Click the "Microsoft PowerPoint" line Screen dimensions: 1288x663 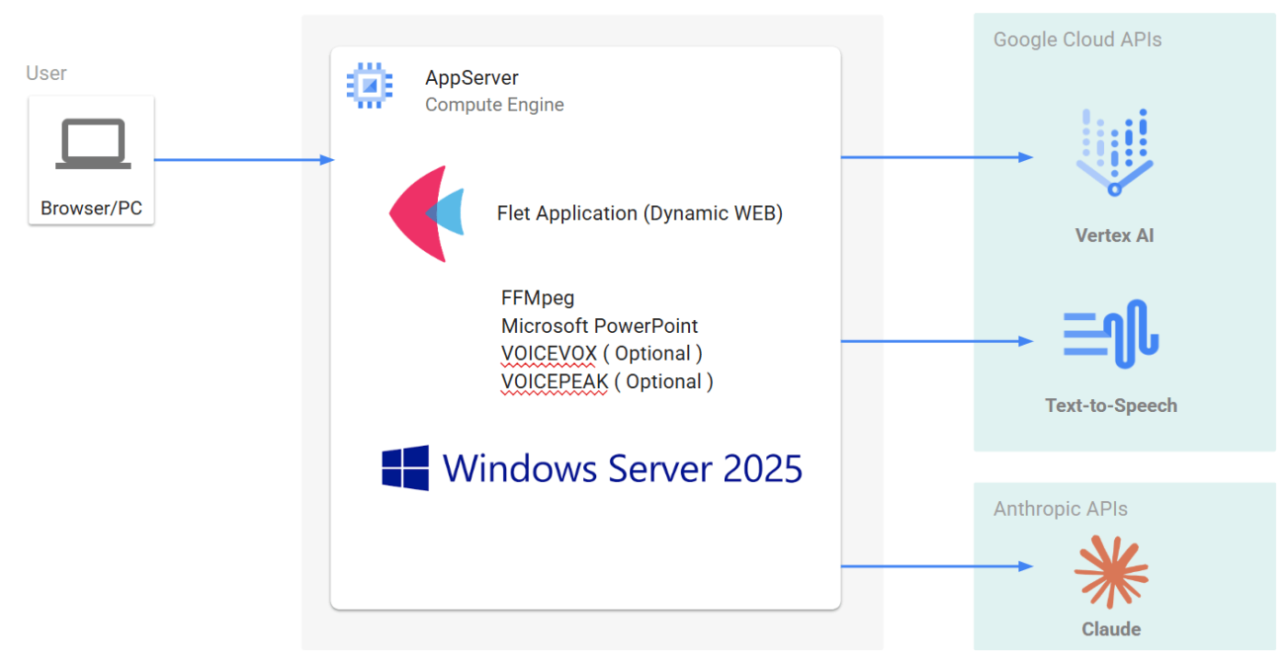(600, 326)
